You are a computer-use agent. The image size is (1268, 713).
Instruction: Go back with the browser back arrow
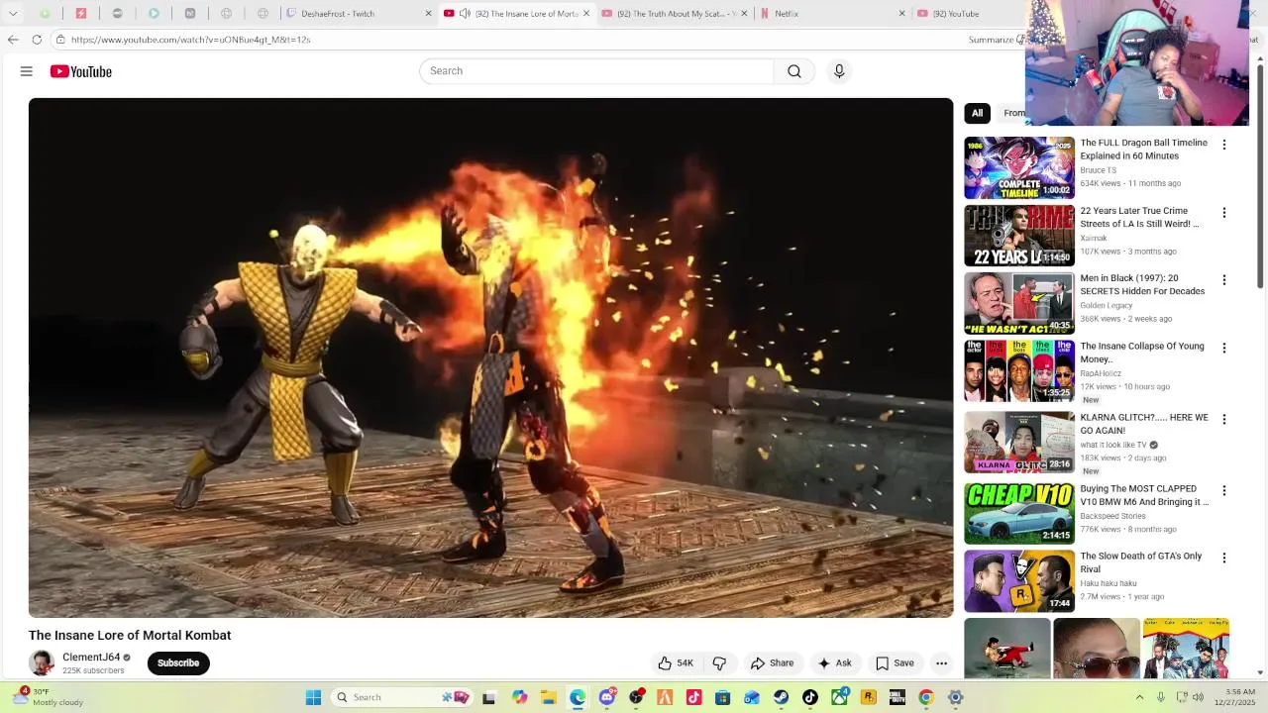(x=13, y=40)
